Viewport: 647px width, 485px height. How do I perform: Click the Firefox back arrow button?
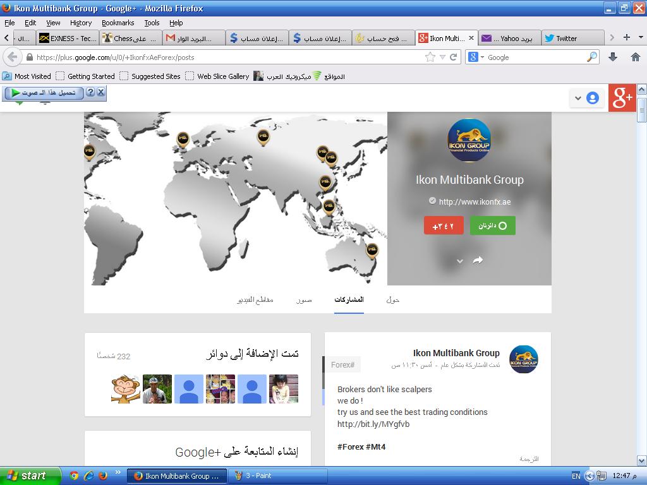13,57
